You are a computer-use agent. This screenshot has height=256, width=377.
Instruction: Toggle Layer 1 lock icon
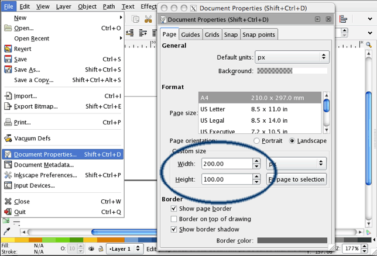click(101, 249)
